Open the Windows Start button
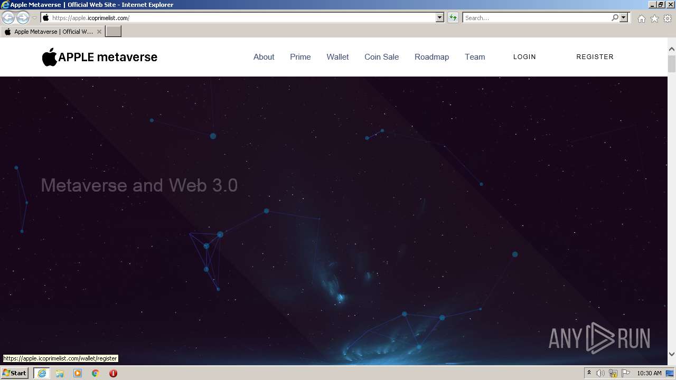Screen dimensions: 676x380 click(15, 373)
